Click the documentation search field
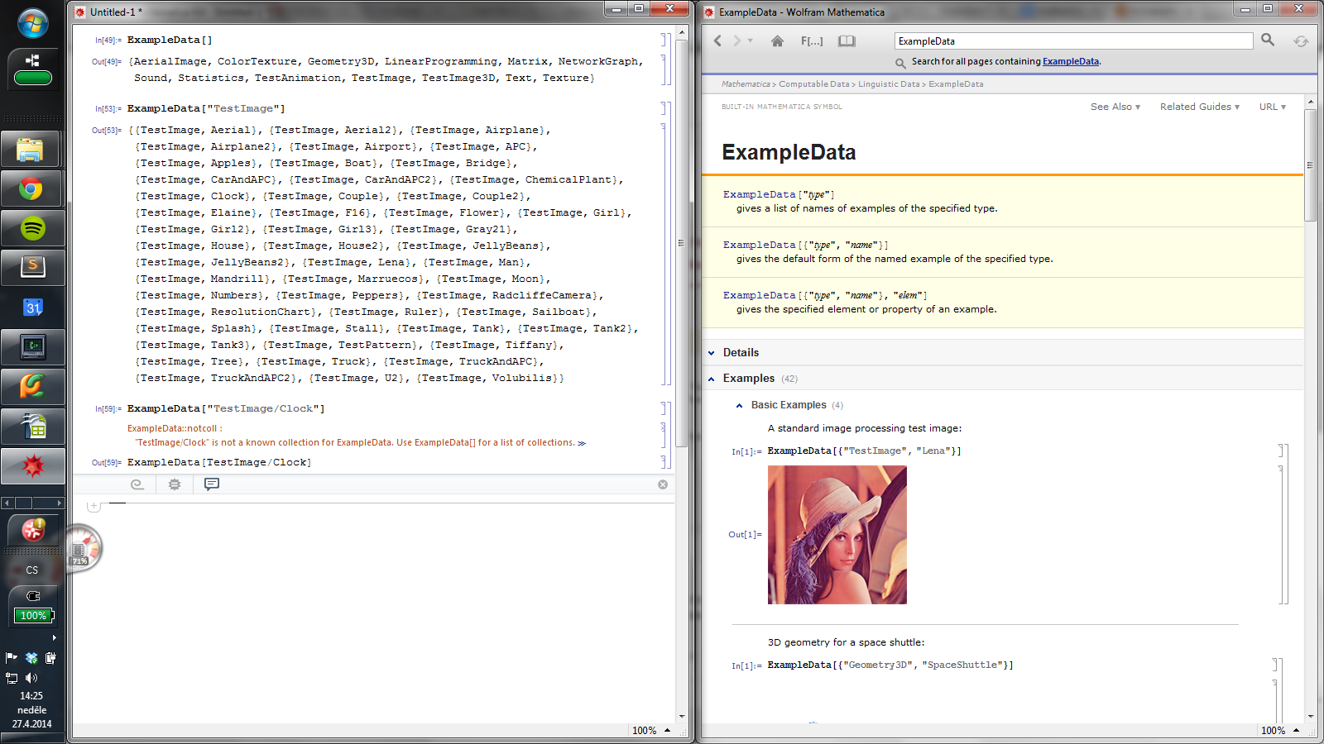This screenshot has height=744, width=1324. click(1074, 41)
